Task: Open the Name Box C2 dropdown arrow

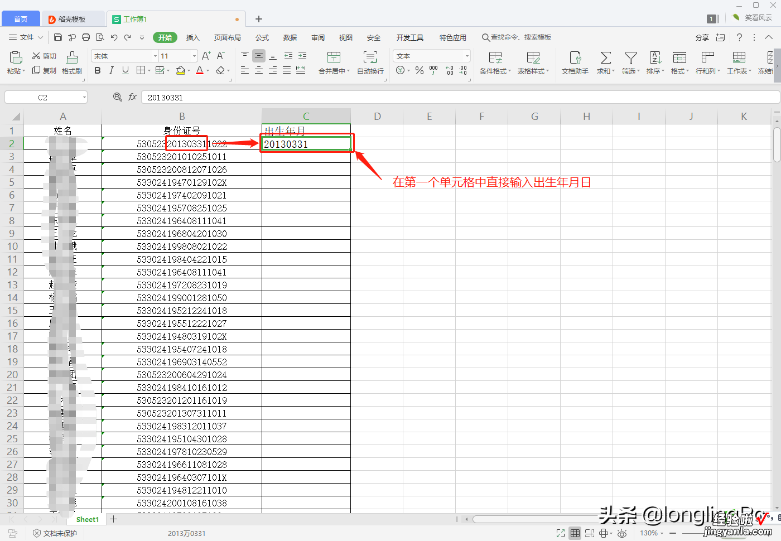Action: 84,98
